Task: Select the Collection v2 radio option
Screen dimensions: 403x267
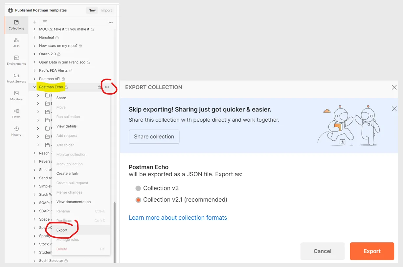Action: pyautogui.click(x=138, y=188)
